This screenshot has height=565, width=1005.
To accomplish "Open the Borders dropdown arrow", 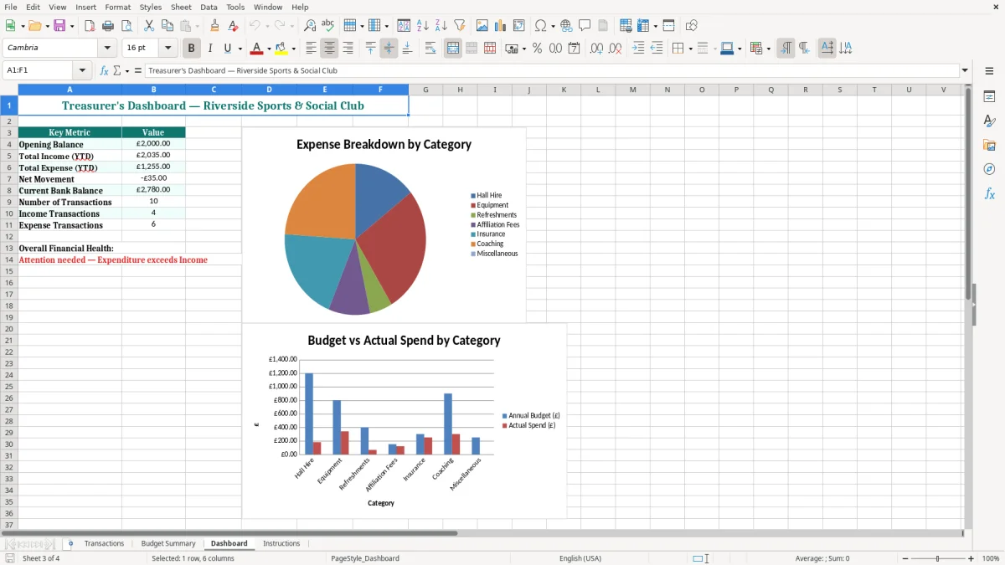I will point(690,49).
